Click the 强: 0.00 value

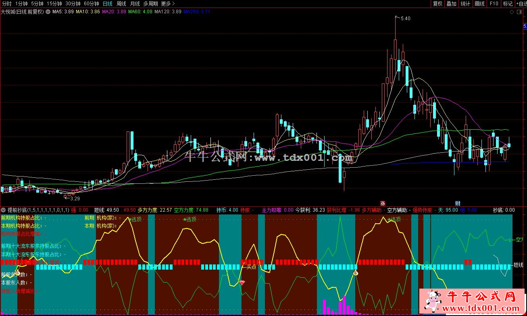pyautogui.click(x=79, y=210)
